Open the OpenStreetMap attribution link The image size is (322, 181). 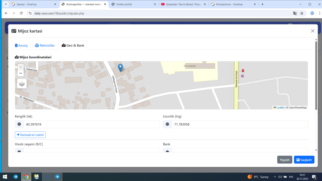(x=298, y=108)
